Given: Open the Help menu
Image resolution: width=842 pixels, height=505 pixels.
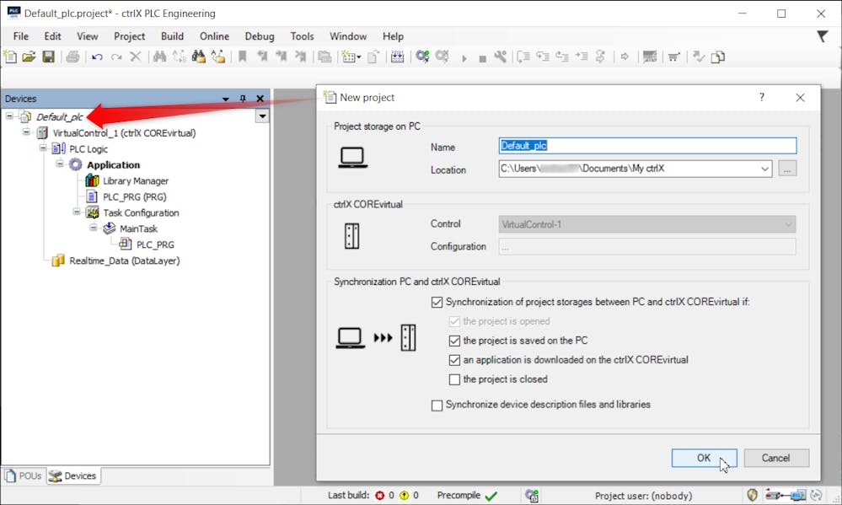Looking at the screenshot, I should pos(393,36).
